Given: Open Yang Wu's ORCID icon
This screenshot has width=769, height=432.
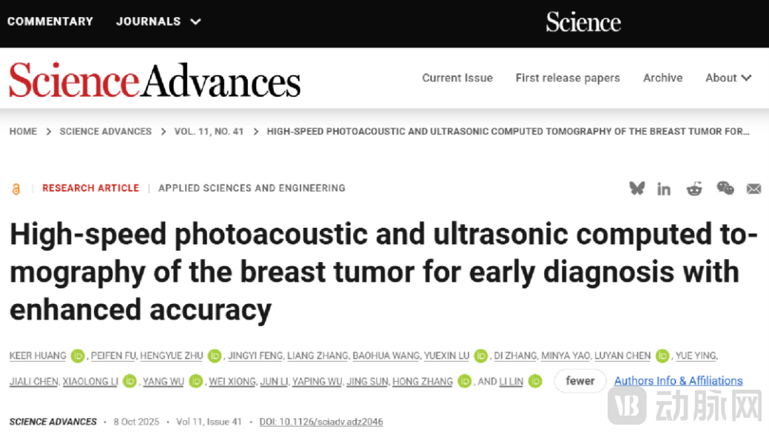Looking at the screenshot, I should [x=195, y=382].
